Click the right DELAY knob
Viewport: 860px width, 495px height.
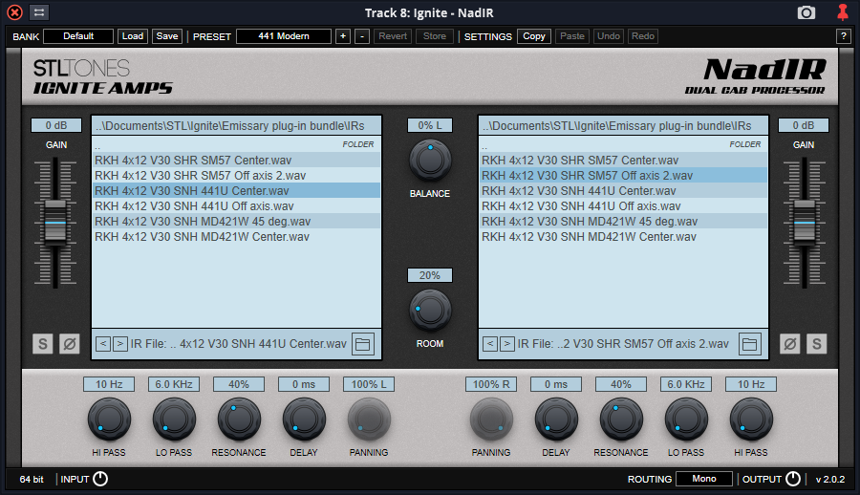[x=556, y=420]
